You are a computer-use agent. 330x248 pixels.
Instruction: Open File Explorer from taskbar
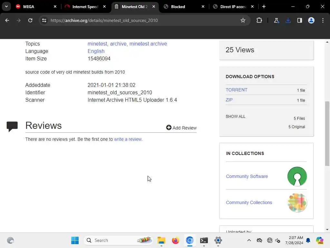point(161,240)
